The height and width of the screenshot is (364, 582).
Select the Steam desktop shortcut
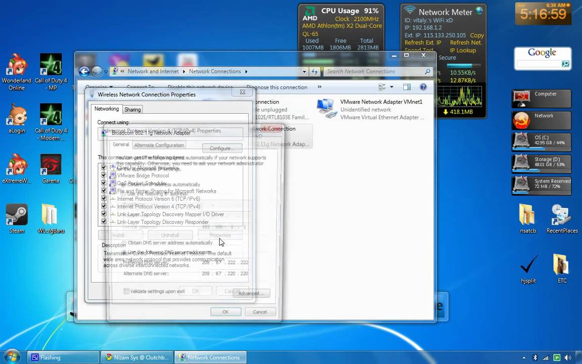click(x=16, y=219)
